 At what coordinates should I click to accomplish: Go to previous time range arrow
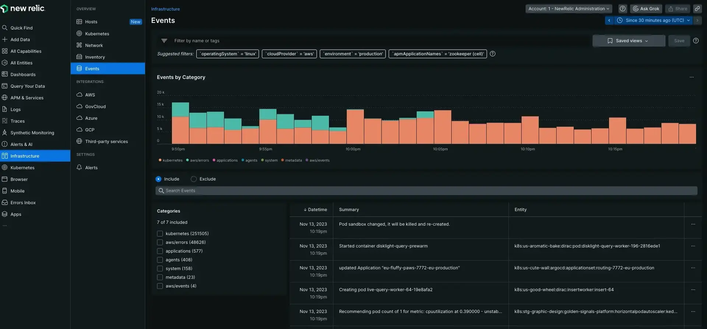(609, 21)
